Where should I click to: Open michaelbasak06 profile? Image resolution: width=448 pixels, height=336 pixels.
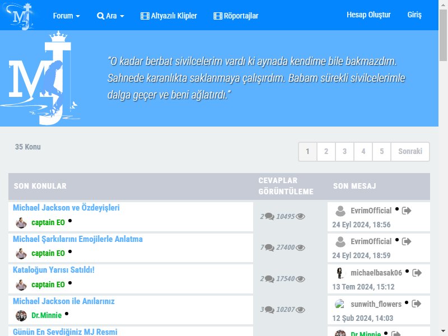click(x=376, y=273)
